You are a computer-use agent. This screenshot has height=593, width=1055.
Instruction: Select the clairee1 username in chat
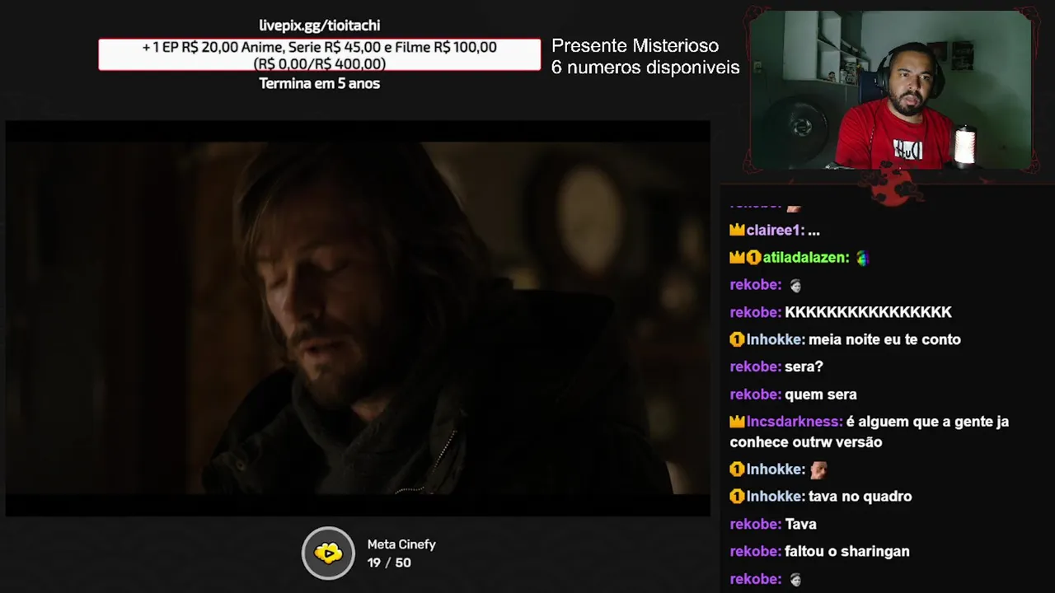[x=775, y=231]
